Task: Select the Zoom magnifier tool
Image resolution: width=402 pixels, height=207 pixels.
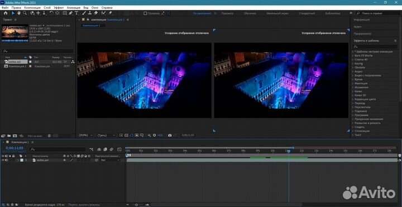Action: (25, 13)
